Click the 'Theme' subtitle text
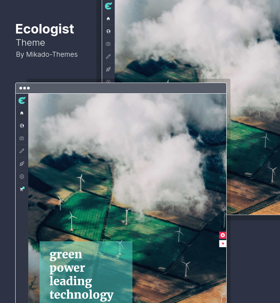 [x=30, y=43]
